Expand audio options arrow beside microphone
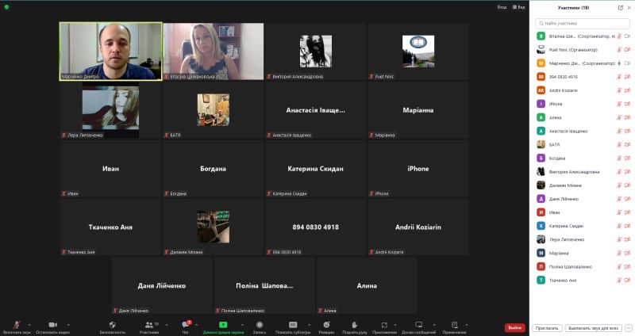 tap(30, 325)
